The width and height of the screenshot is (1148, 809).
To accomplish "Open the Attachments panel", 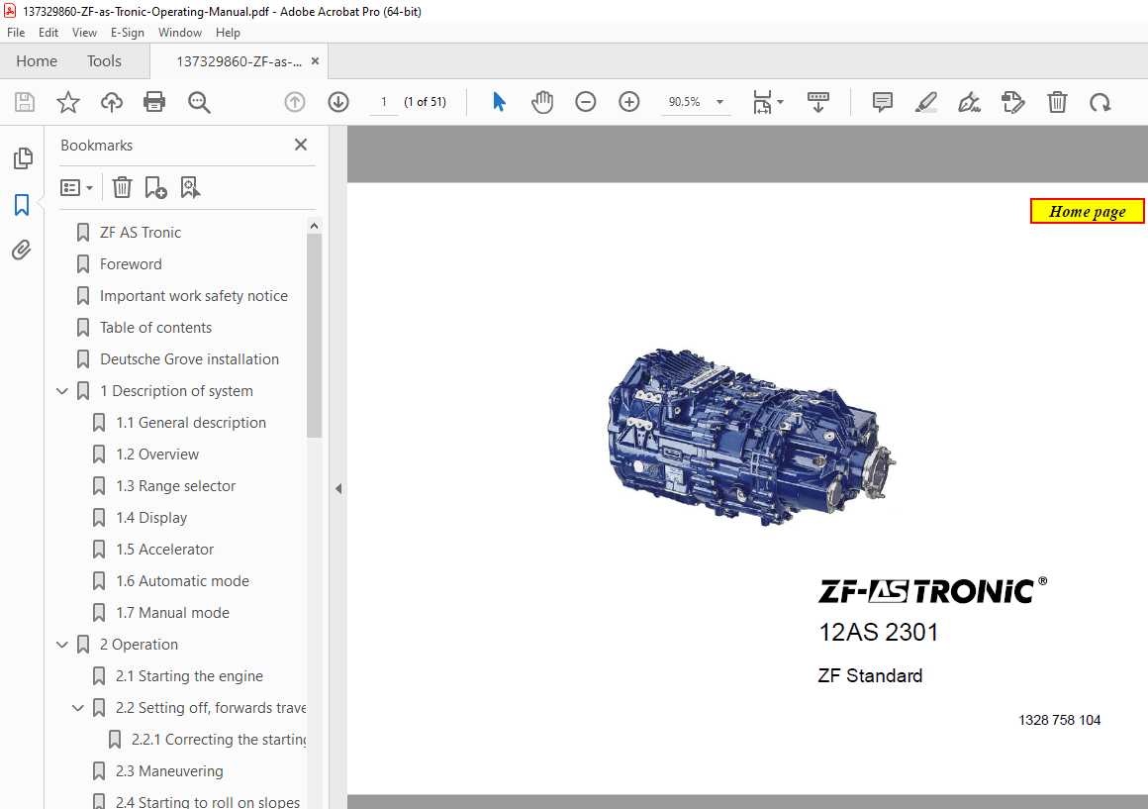I will click(x=23, y=250).
